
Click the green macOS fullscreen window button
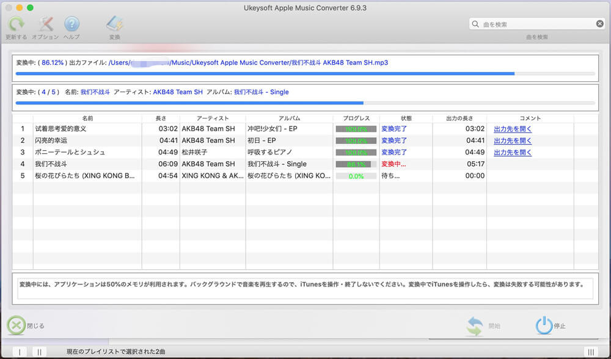[30, 8]
